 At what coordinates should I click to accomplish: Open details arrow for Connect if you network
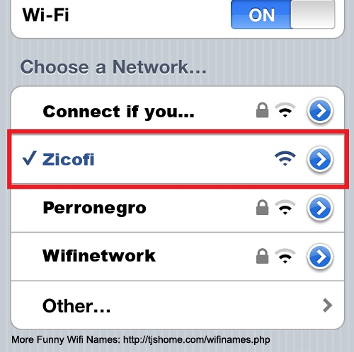tap(320, 110)
